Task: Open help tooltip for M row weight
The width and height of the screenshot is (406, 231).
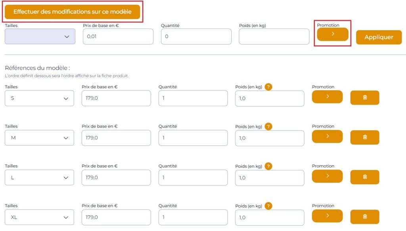Action: point(268,126)
